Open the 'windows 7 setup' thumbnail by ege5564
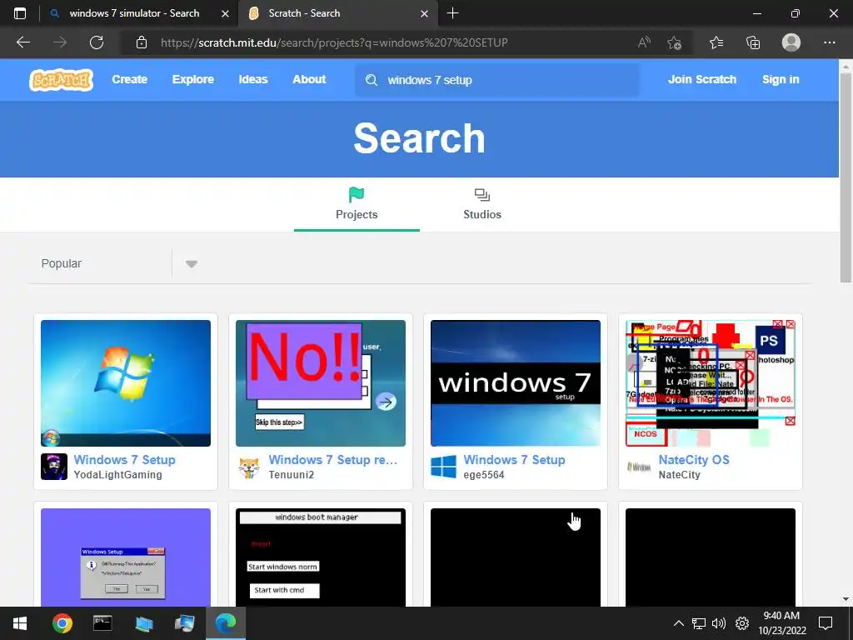Image resolution: width=853 pixels, height=640 pixels. coord(515,383)
